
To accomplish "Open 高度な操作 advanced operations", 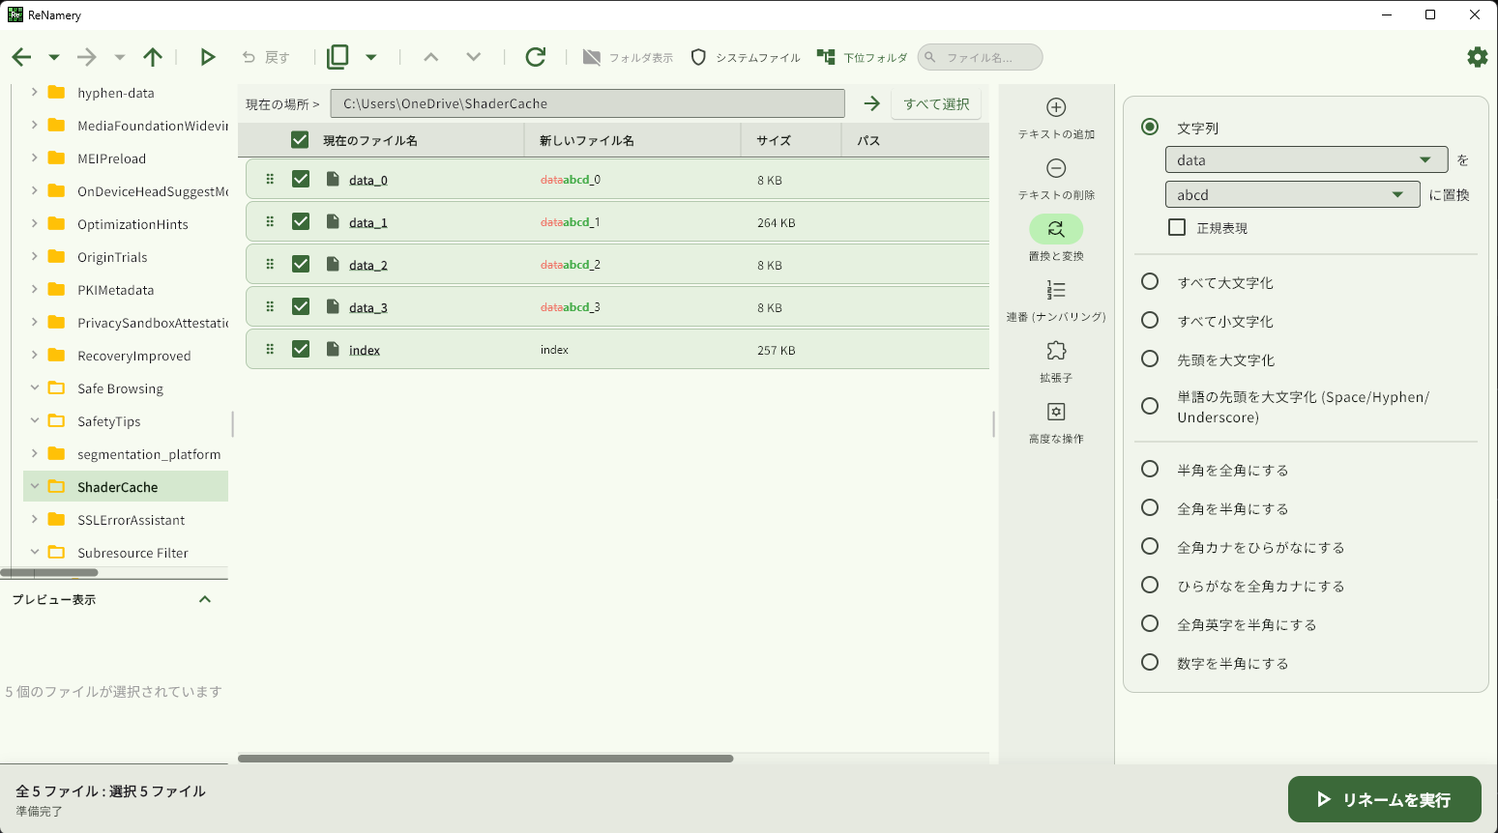I will coord(1056,423).
